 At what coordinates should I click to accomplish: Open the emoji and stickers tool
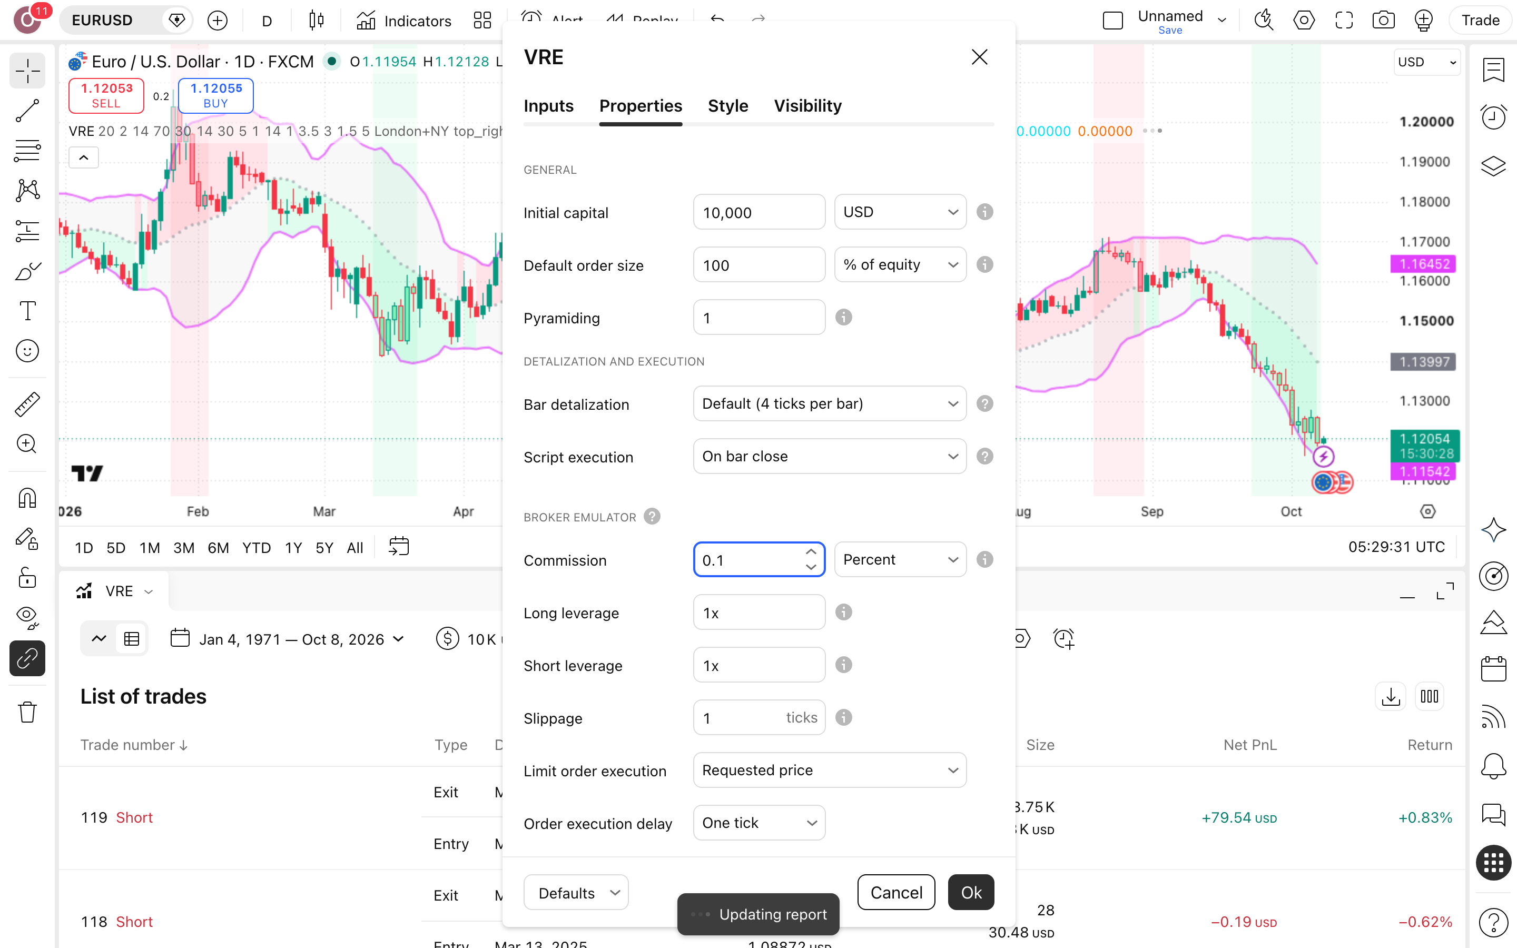tap(27, 351)
